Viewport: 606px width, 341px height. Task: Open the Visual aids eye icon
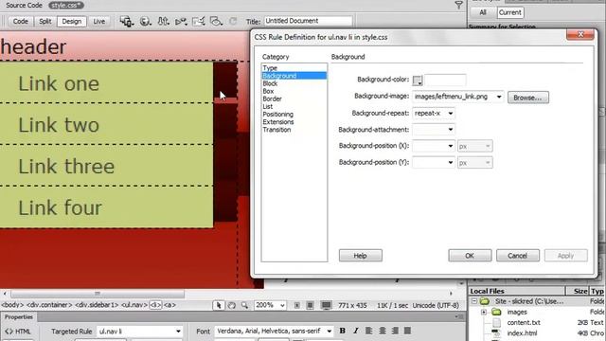point(216,21)
